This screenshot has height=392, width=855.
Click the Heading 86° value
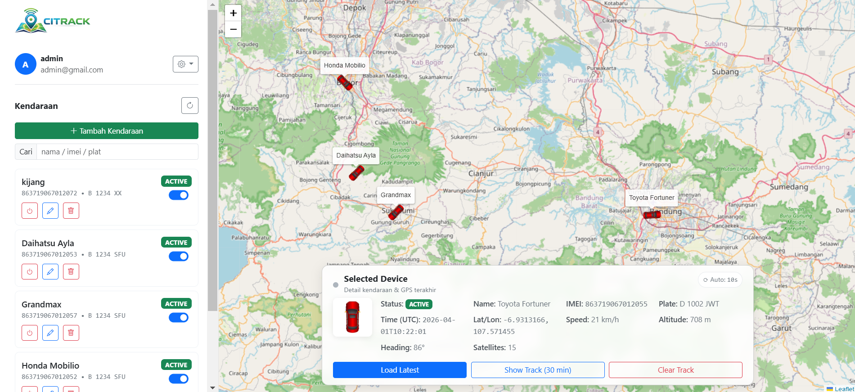point(419,347)
